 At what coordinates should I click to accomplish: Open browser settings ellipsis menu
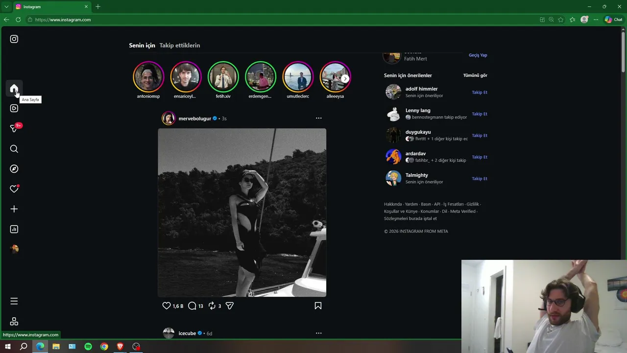(x=596, y=20)
